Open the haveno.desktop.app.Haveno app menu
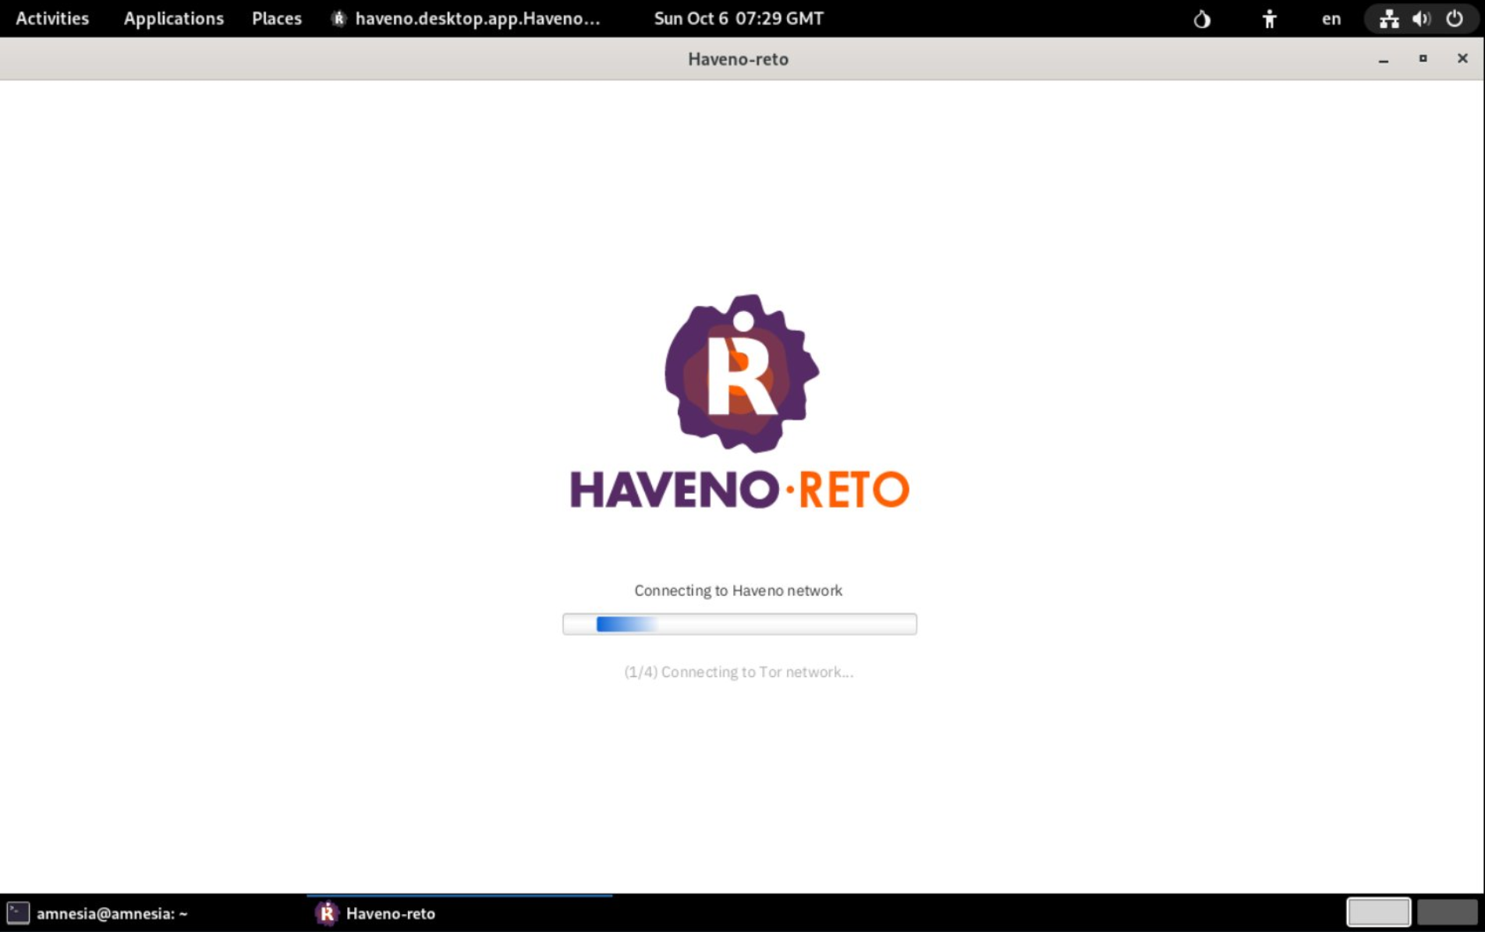 coord(466,18)
